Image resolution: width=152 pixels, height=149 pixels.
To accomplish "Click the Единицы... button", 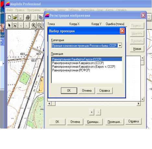I will pyautogui.click(x=94, y=122).
